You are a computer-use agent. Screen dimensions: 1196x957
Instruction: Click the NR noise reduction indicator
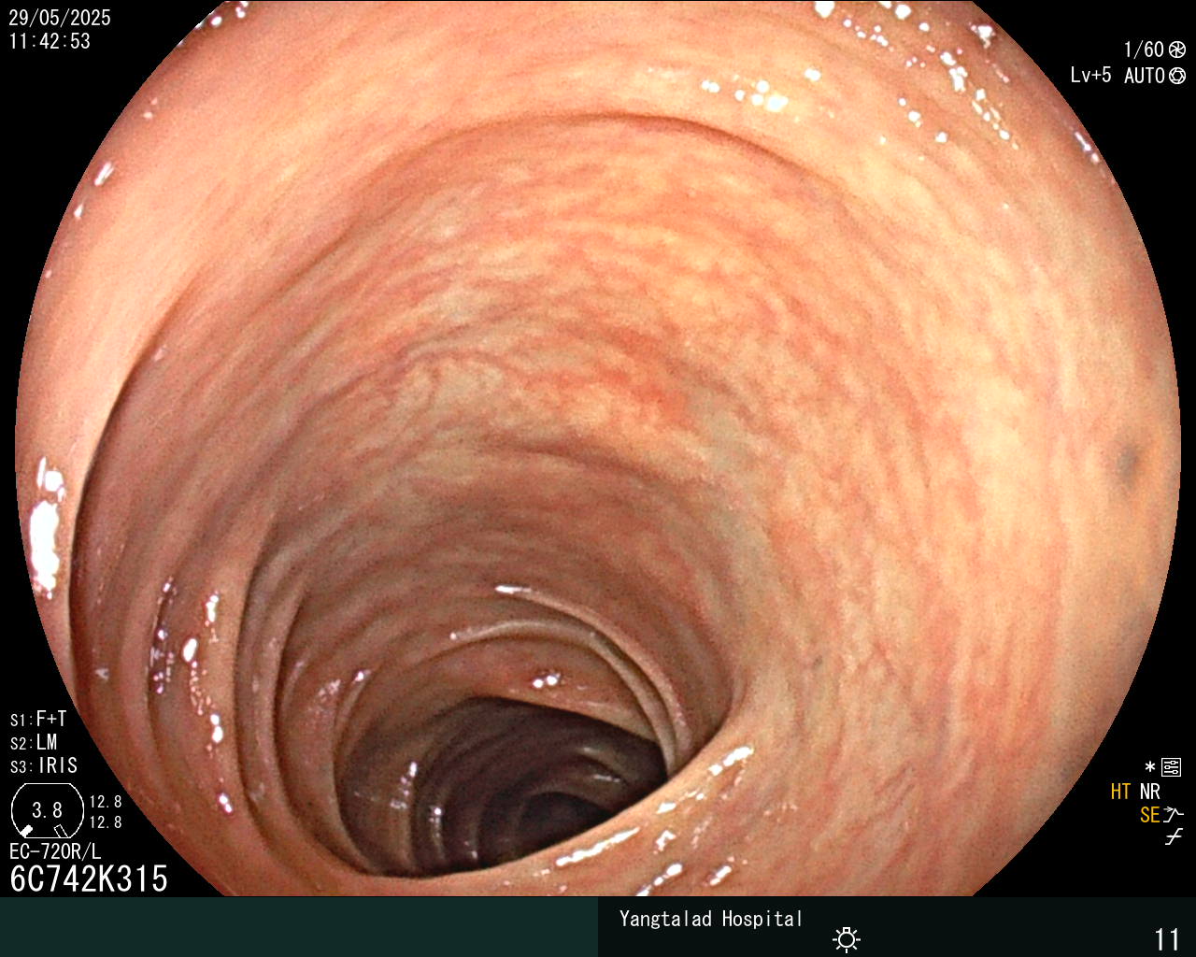click(x=1149, y=792)
